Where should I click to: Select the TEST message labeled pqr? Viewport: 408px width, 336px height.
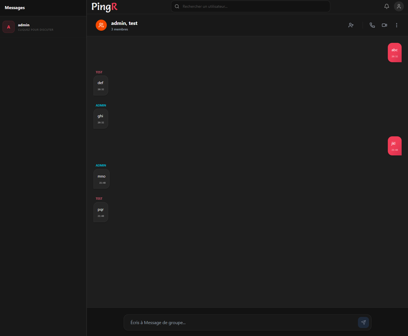[x=101, y=212]
